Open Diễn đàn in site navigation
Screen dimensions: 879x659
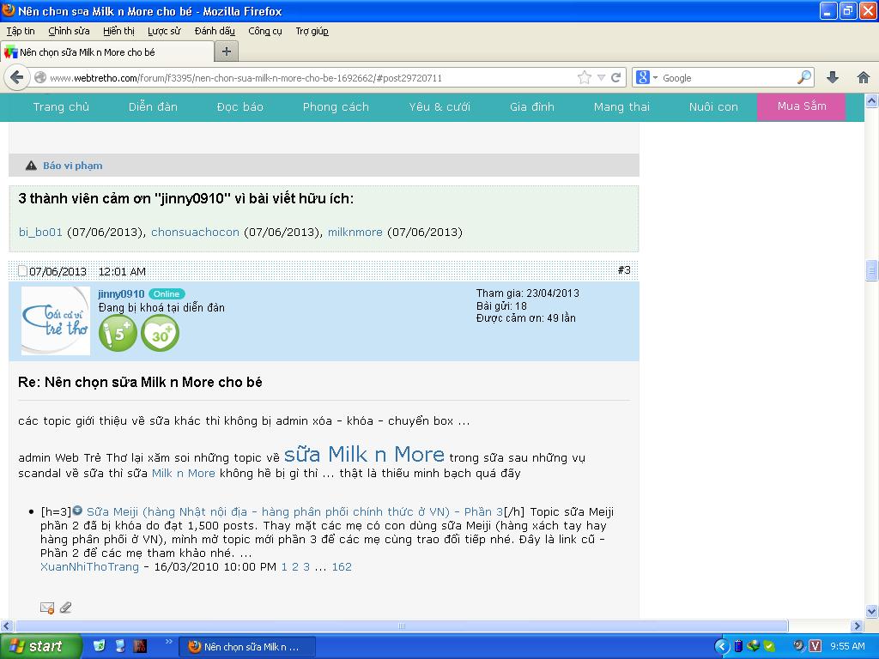[153, 106]
